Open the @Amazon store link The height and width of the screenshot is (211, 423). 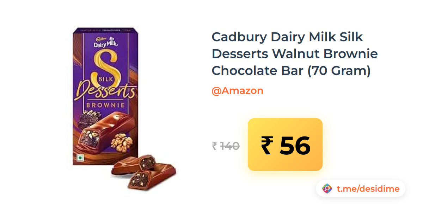click(x=237, y=91)
